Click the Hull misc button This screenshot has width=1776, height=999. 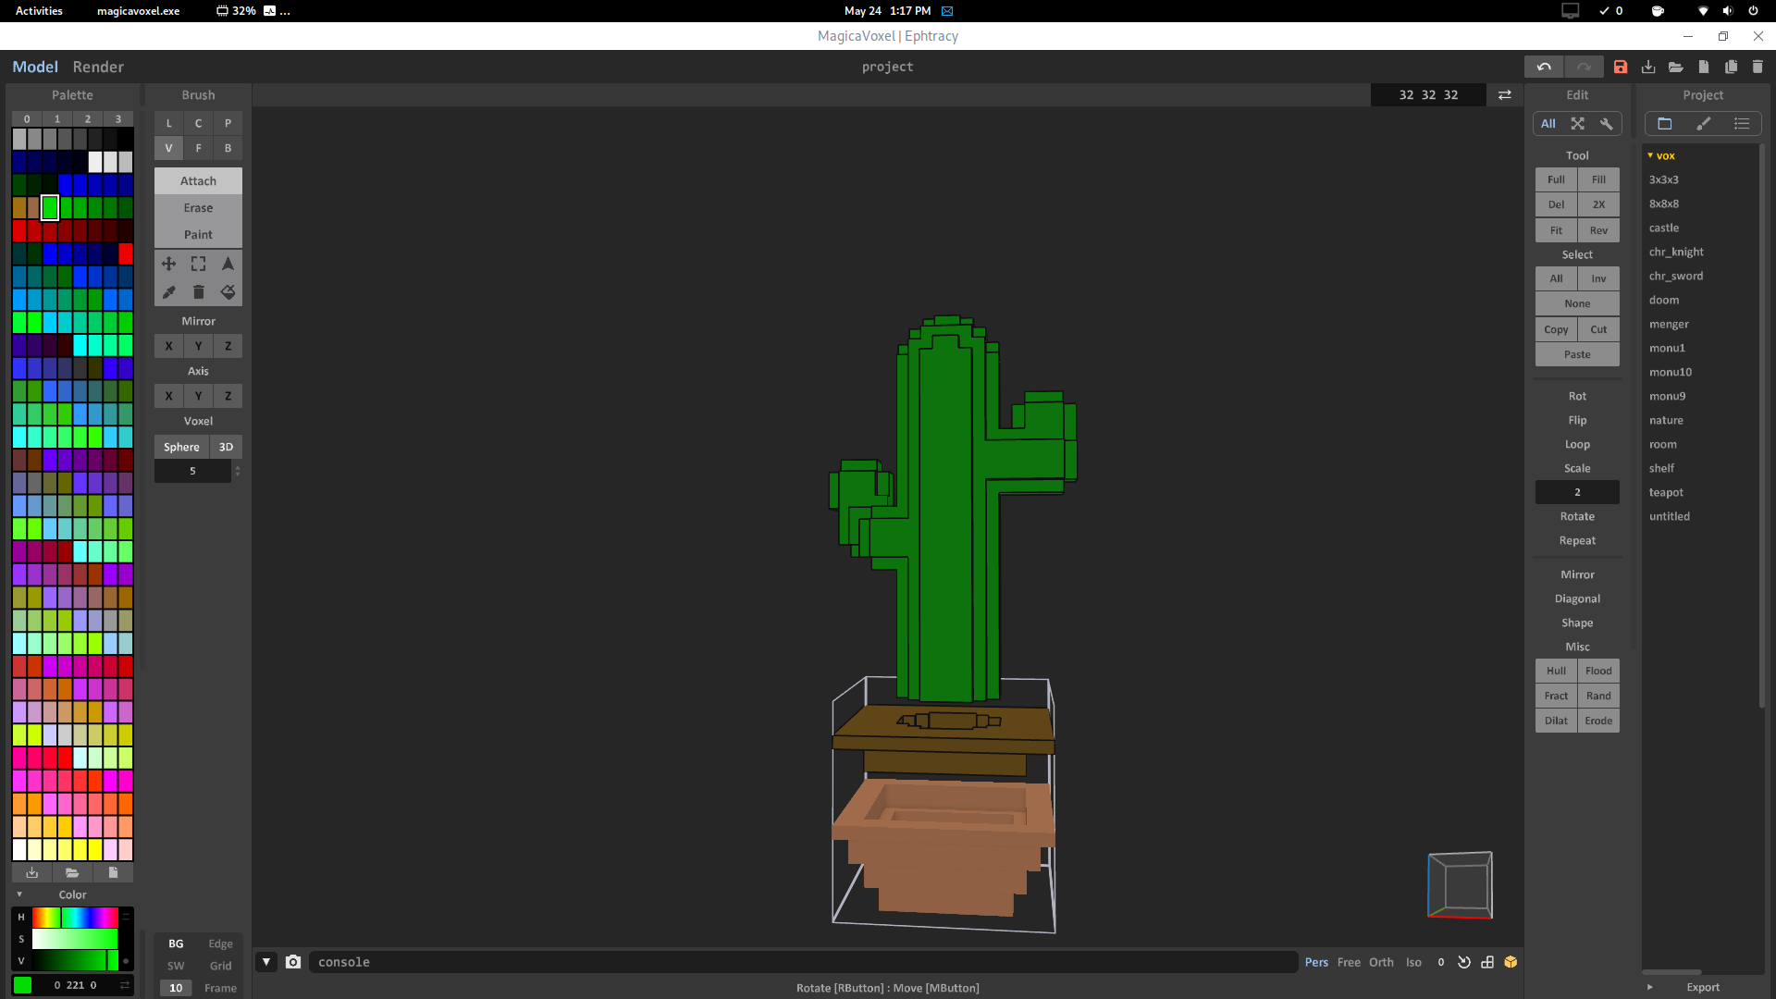pyautogui.click(x=1556, y=671)
